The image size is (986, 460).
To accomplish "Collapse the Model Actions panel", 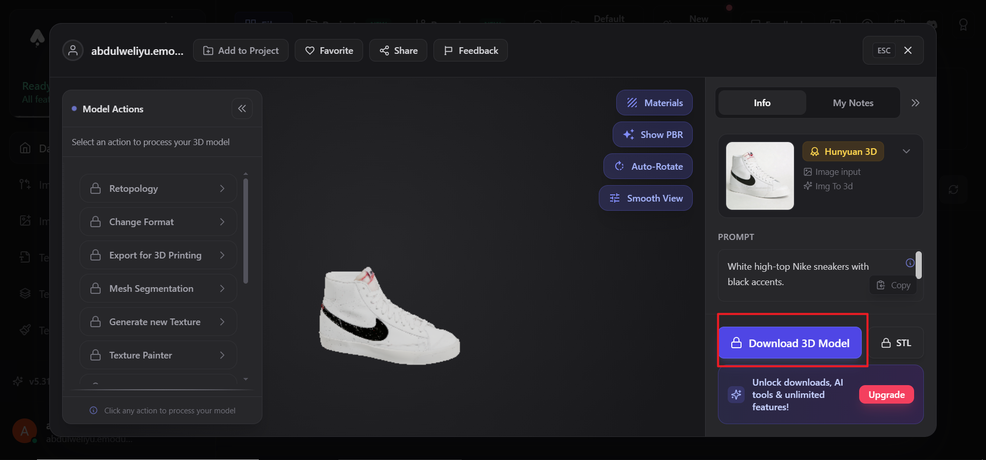I will (x=242, y=109).
